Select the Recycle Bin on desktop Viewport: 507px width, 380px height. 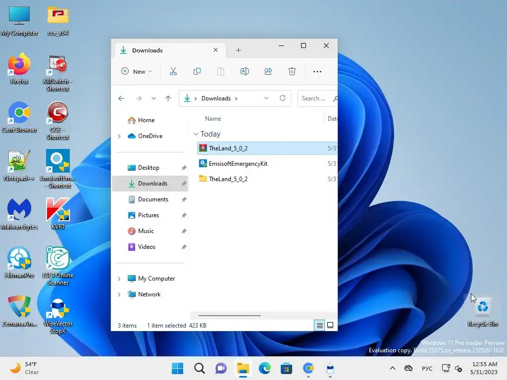pos(483,312)
